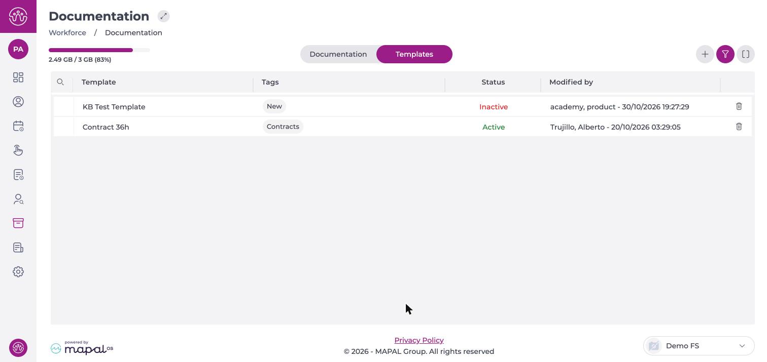Open the Contract 36h entry
This screenshot has height=362, width=767.
pos(106,127)
